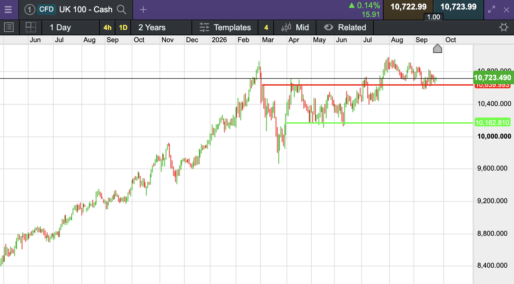Click the magnifier search icon beside UK 100

tap(122, 10)
